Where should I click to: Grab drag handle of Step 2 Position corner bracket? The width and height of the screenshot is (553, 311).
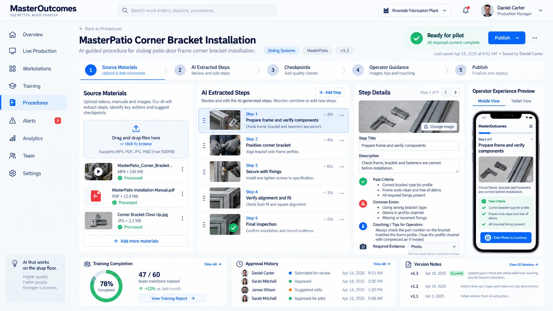coord(204,145)
